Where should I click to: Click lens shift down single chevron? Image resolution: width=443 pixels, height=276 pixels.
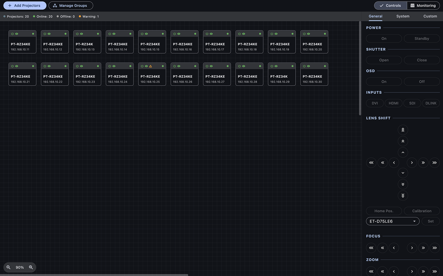tap(403, 173)
